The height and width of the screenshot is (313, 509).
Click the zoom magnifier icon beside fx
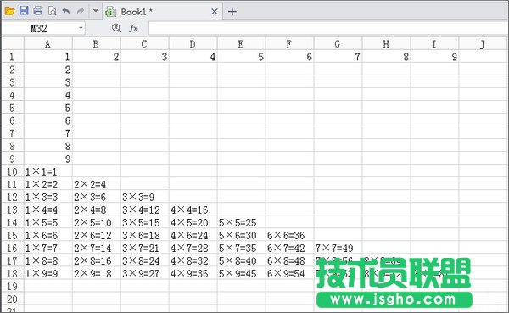(116, 28)
